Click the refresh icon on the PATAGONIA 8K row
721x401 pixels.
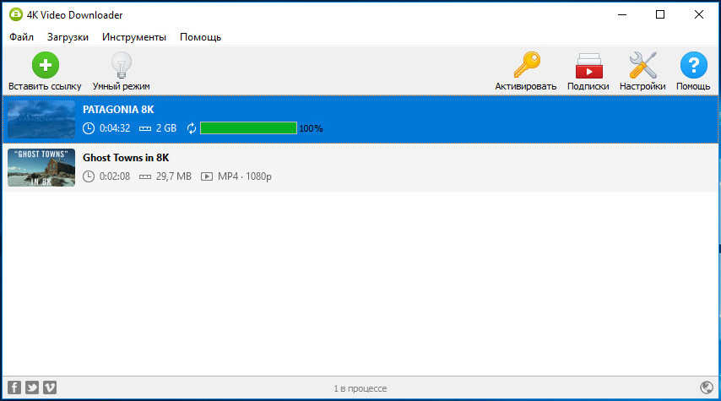[x=192, y=128]
